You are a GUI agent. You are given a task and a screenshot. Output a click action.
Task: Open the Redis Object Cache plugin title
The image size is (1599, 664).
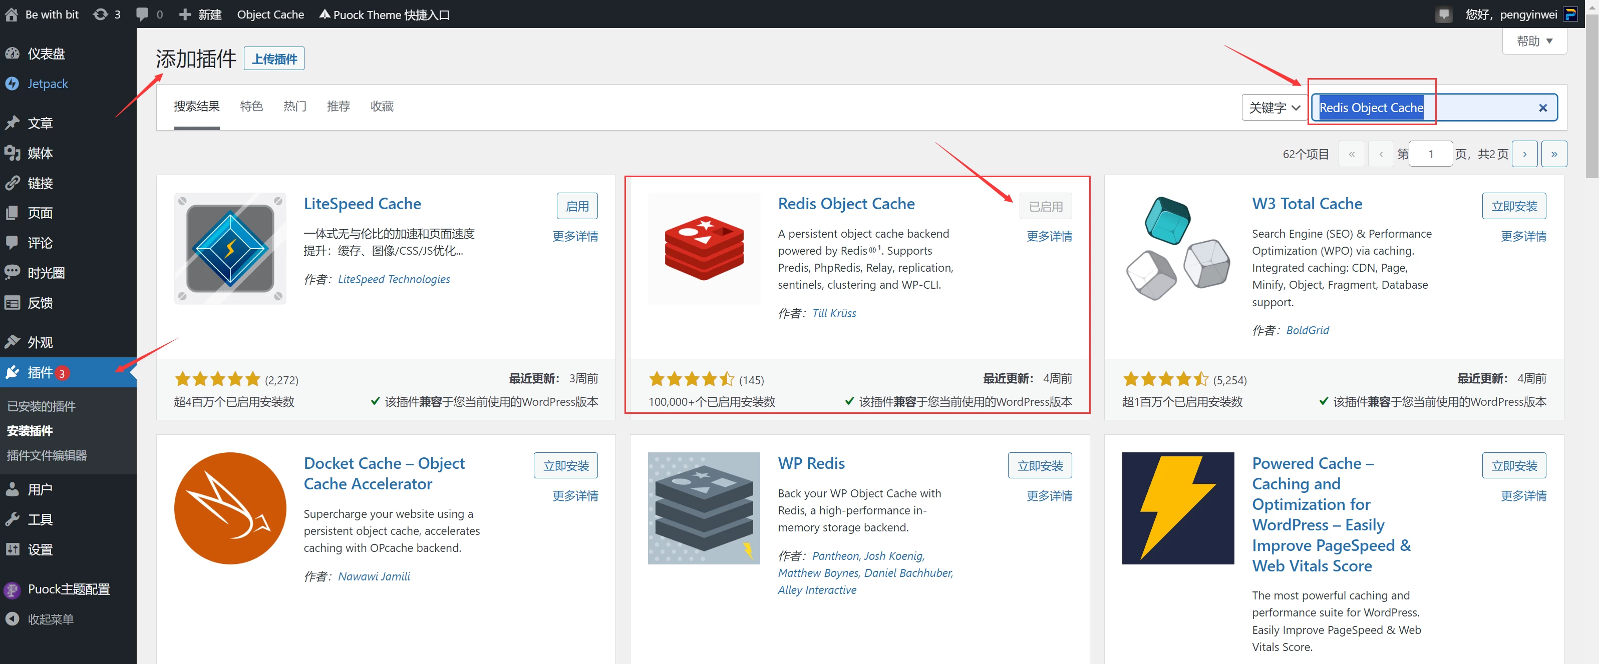(x=846, y=203)
